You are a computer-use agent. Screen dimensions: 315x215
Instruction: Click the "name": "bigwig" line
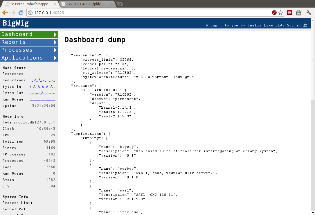click(118, 147)
